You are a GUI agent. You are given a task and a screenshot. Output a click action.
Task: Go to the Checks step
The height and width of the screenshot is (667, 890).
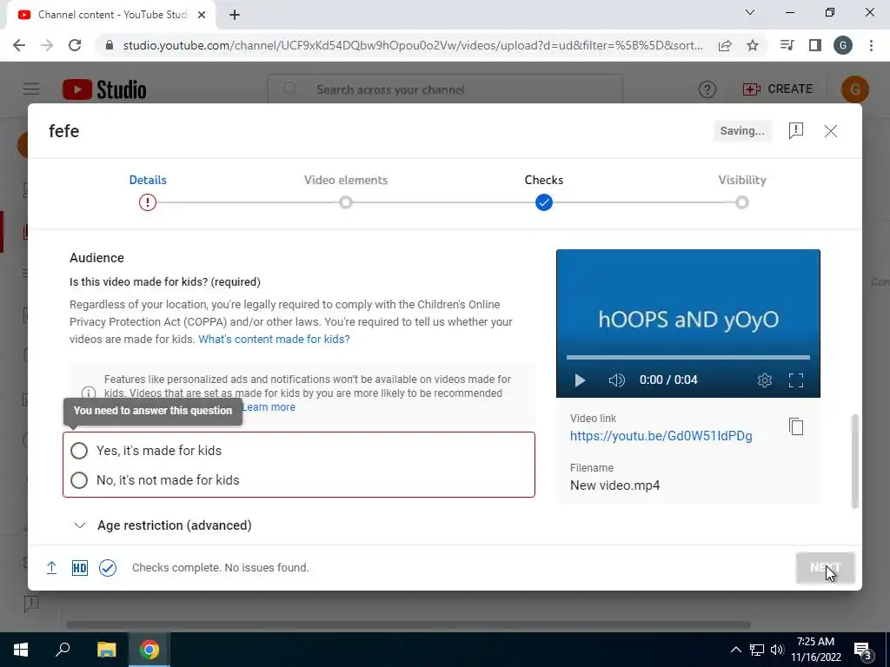coord(544,180)
